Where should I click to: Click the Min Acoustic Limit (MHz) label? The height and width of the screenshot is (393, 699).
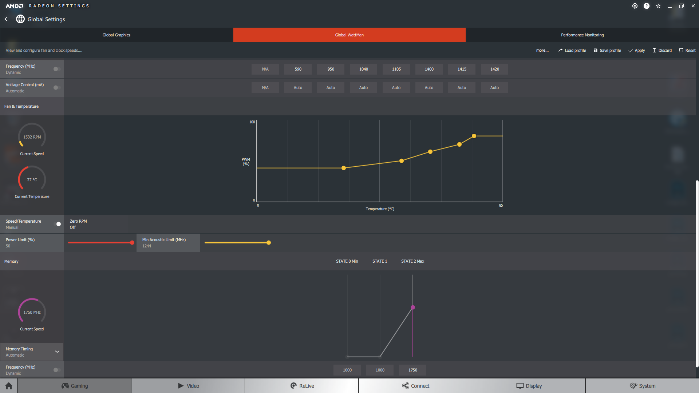[164, 240]
